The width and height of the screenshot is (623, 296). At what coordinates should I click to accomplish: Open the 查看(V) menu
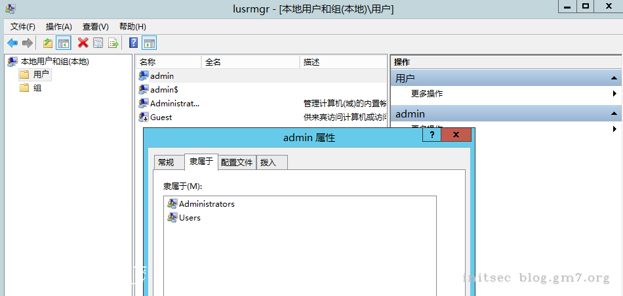click(x=95, y=27)
